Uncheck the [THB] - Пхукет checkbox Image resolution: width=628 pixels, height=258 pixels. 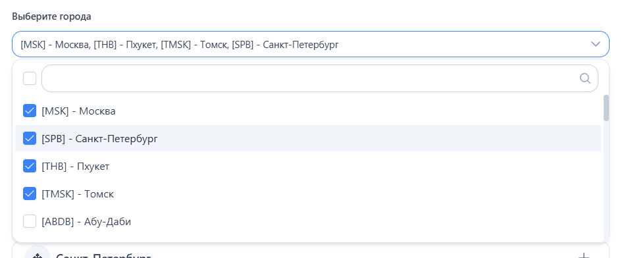30,166
